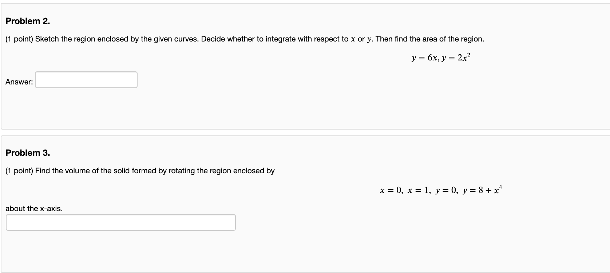Click the Answer input field for Problem 2
The height and width of the screenshot is (273, 610).
tap(86, 79)
